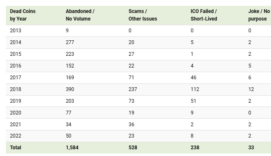
Task: Click the 2018 ICO failed value 112
Action: 195,89
